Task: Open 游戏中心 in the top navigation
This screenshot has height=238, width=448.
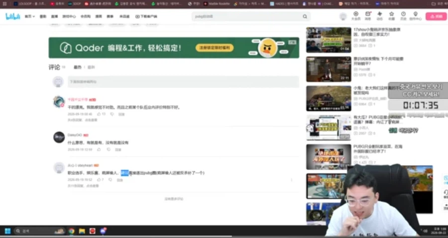Action: click(x=69, y=16)
